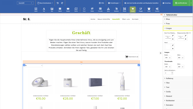
Task: Expand the Abstand section
Action: (178, 96)
